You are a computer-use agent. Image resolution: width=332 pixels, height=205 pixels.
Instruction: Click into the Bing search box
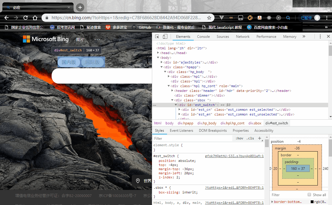click(102, 76)
